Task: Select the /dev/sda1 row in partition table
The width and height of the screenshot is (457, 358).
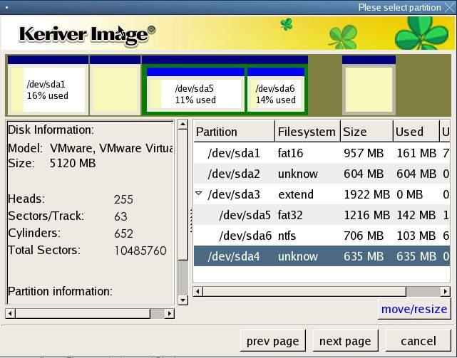Action: (x=322, y=153)
